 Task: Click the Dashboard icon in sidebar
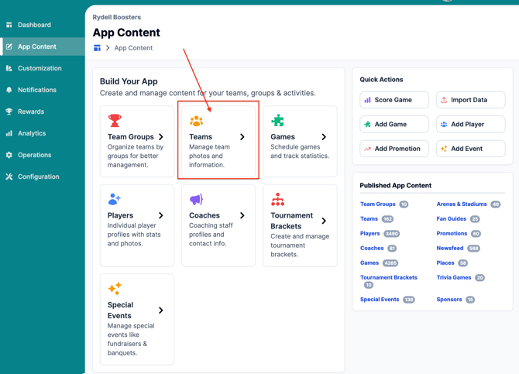pos(9,25)
